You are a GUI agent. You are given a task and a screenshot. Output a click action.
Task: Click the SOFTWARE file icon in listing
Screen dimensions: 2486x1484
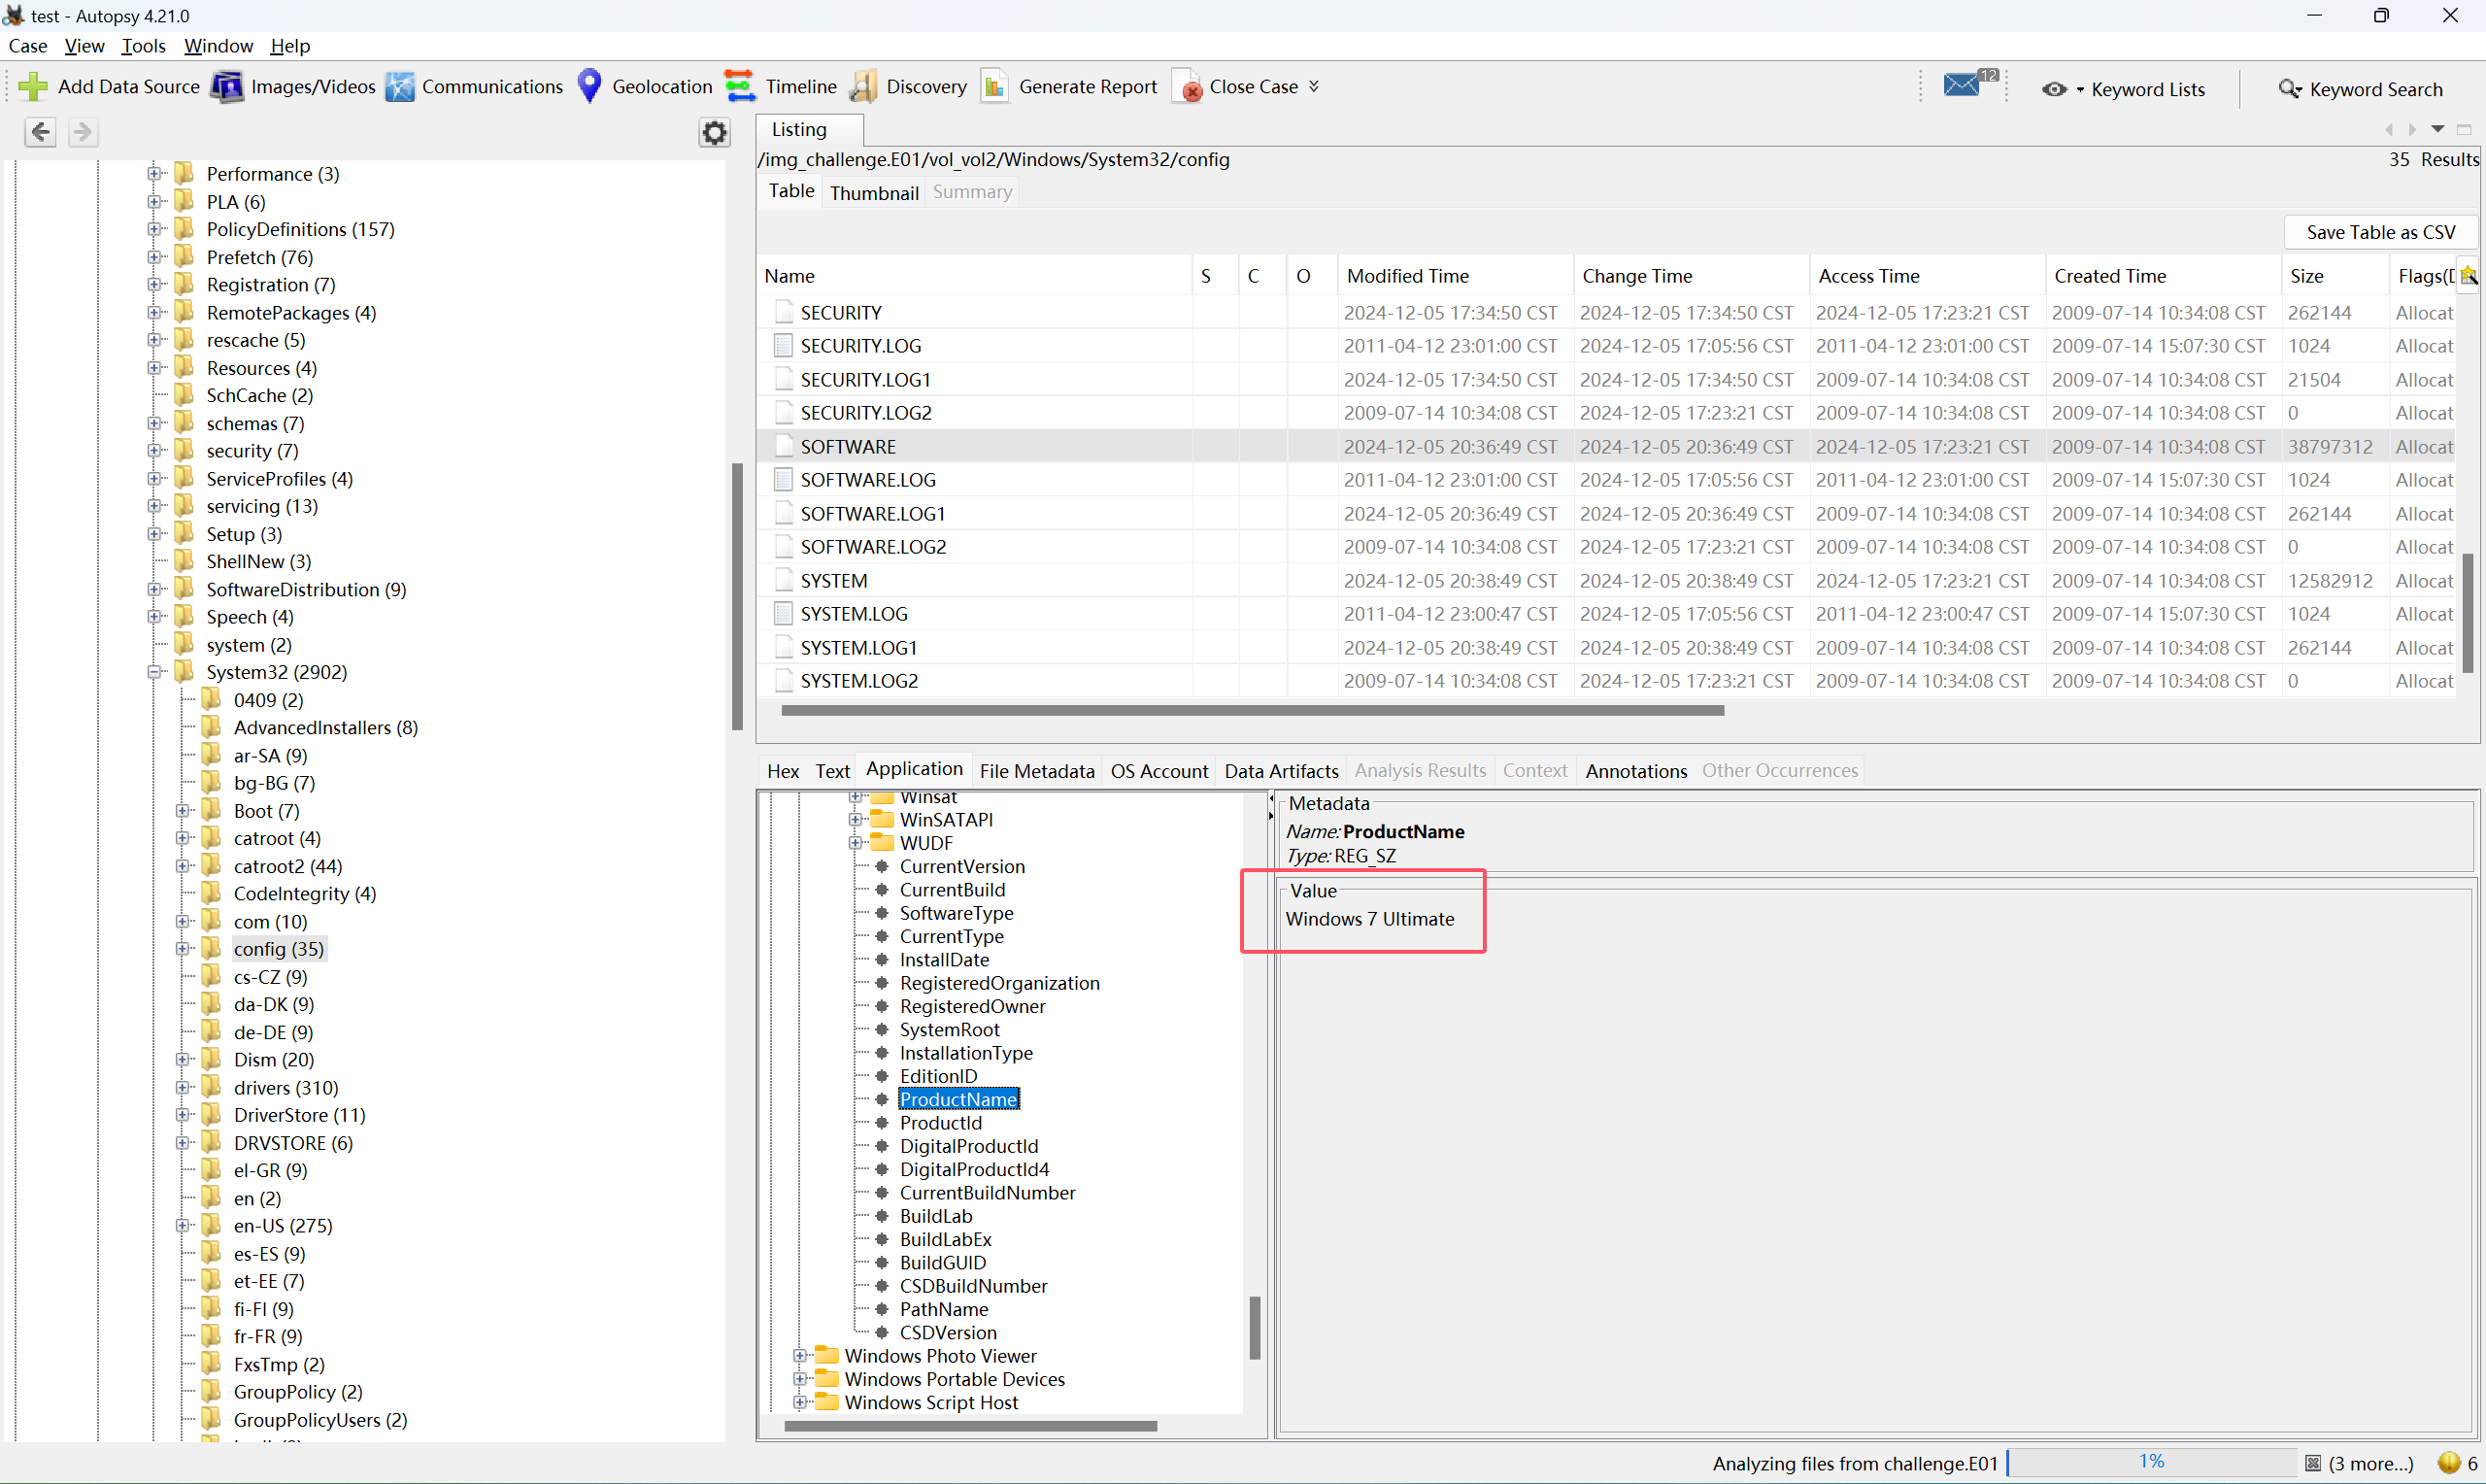[x=784, y=446]
